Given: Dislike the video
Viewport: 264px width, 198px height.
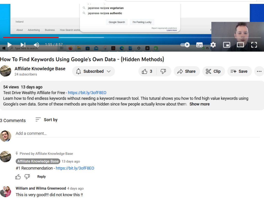Looking at the screenshot, I should point(163,71).
